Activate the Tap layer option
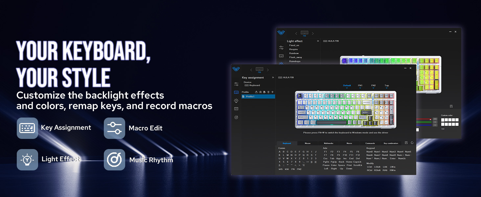The width and height of the screenshot is (481, 197). (387, 85)
